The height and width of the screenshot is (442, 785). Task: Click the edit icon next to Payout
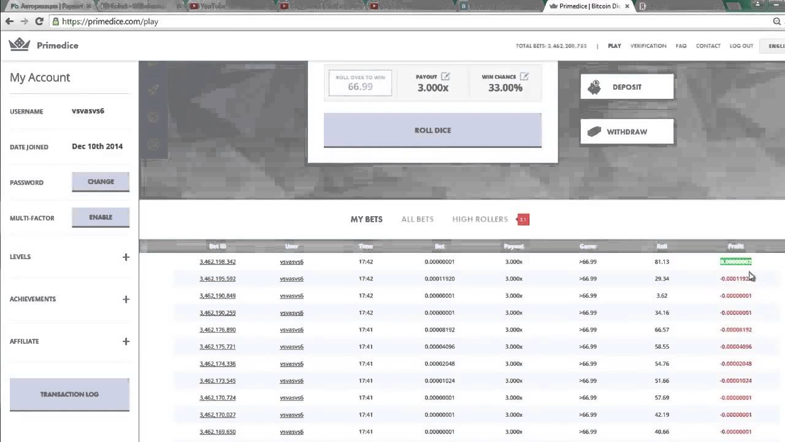coord(445,76)
